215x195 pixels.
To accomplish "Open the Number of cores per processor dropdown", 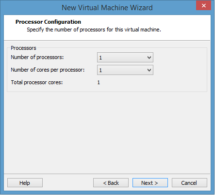I will point(125,70).
